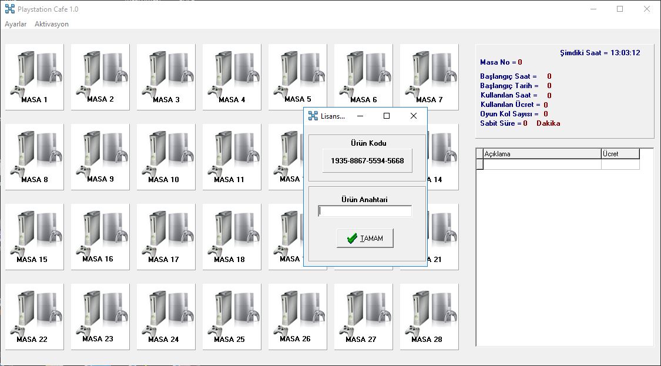This screenshot has height=366, width=661.
Task: Select the MASA 1 console table
Action: (x=35, y=77)
